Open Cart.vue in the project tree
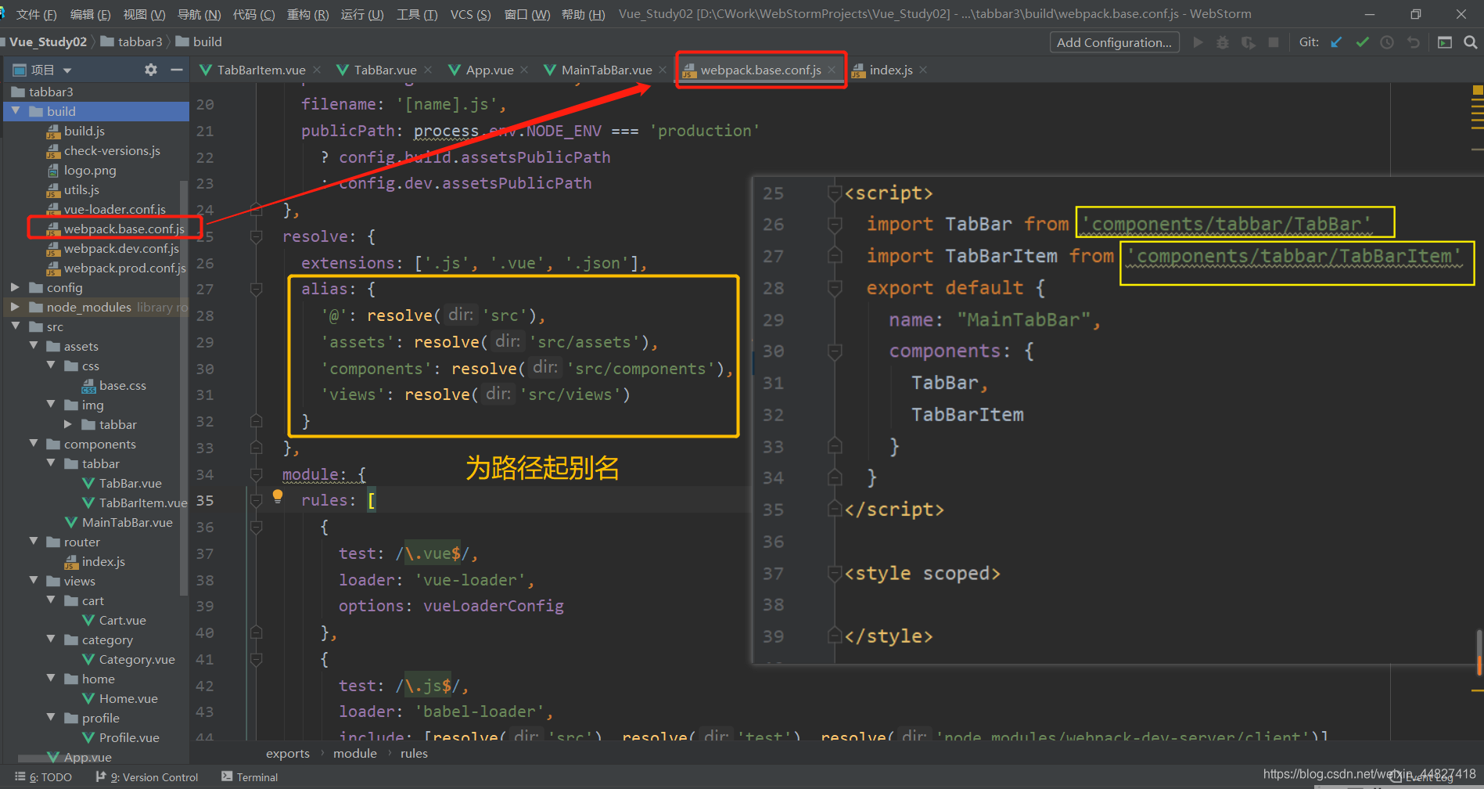Screen dimensions: 1484x789 114,620
